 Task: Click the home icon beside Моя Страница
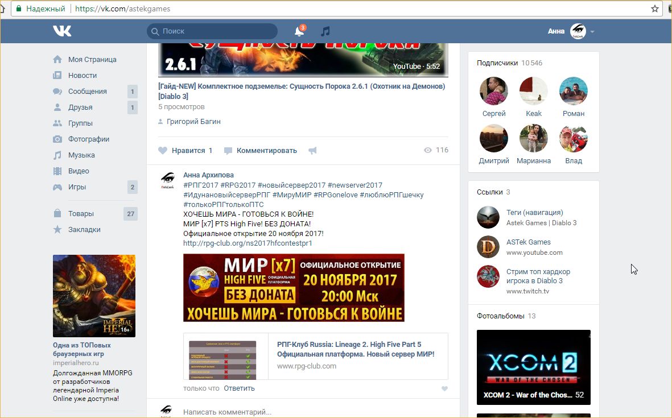coord(57,60)
